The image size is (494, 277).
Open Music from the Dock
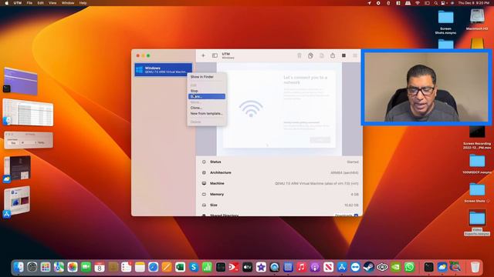coord(301,267)
